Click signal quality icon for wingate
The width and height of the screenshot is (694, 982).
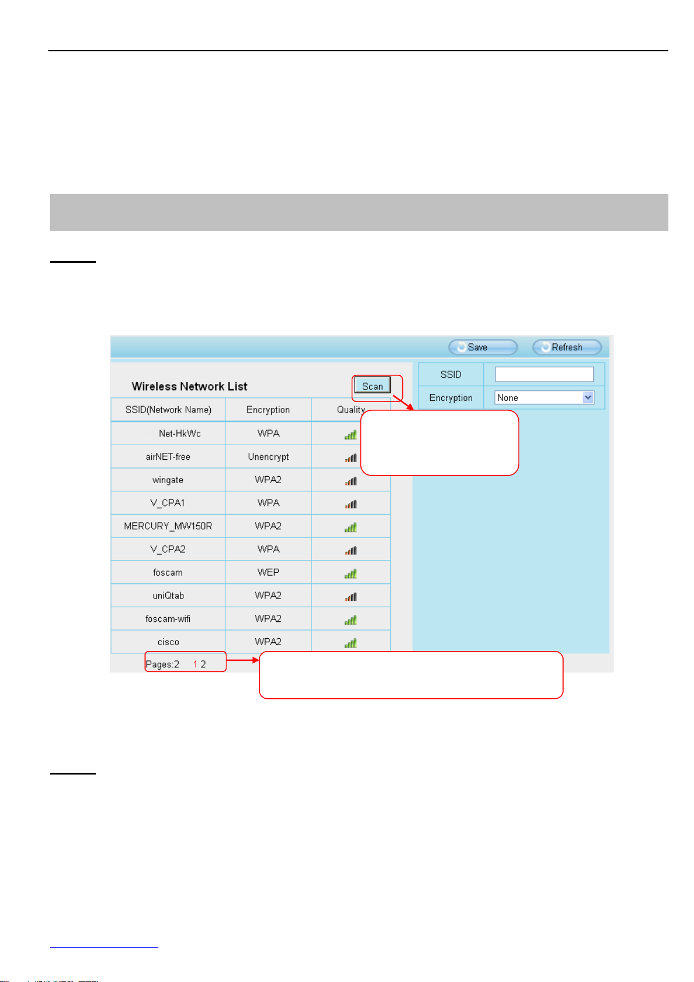[x=350, y=481]
